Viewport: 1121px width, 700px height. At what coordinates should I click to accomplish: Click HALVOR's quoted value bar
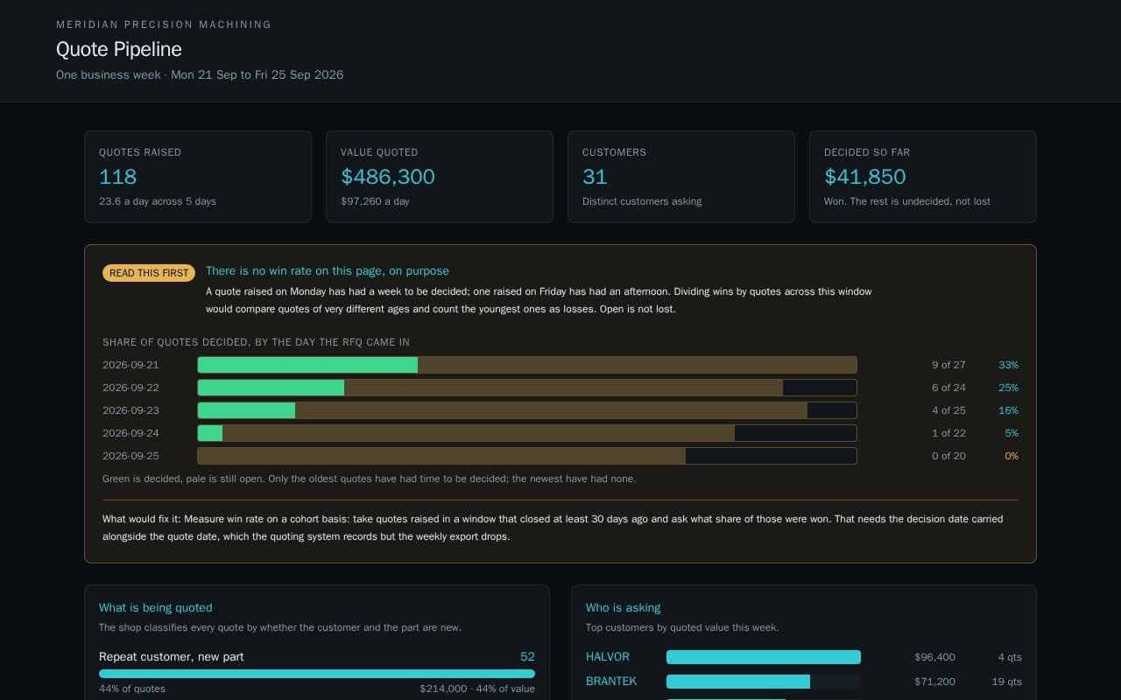764,657
